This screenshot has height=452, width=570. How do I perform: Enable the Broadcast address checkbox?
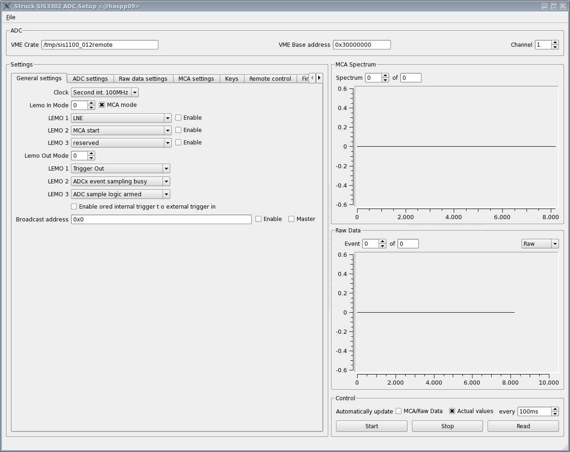point(258,219)
